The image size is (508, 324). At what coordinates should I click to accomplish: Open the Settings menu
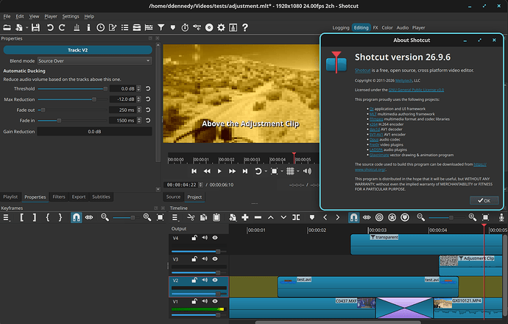pyautogui.click(x=70, y=16)
